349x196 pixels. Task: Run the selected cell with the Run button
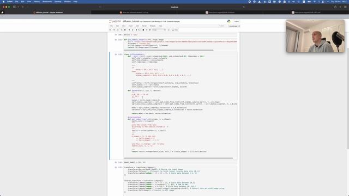click(x=138, y=30)
